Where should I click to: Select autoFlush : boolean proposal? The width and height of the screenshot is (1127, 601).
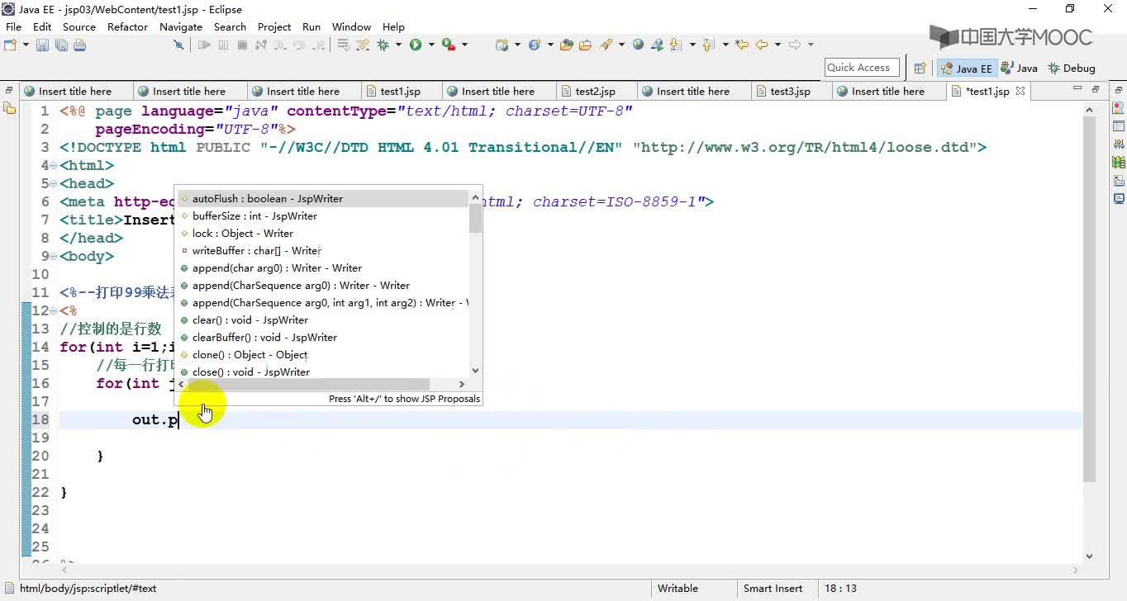pos(323,198)
